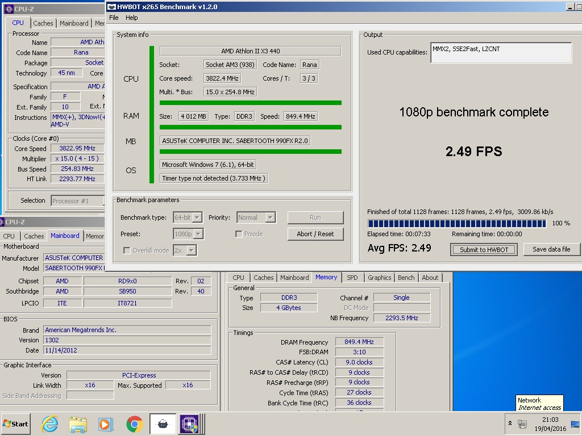Click the 2.49 FPS result text
The width and height of the screenshot is (582, 436).
point(473,151)
